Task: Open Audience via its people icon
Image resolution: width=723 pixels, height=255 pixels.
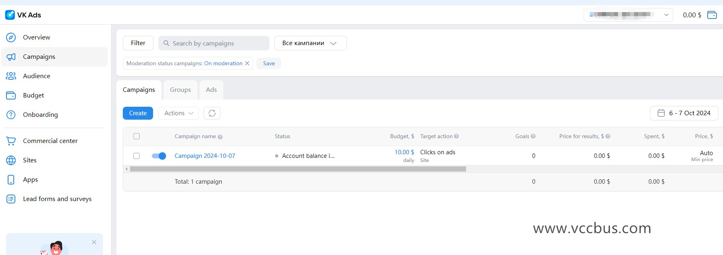Action: tap(11, 76)
